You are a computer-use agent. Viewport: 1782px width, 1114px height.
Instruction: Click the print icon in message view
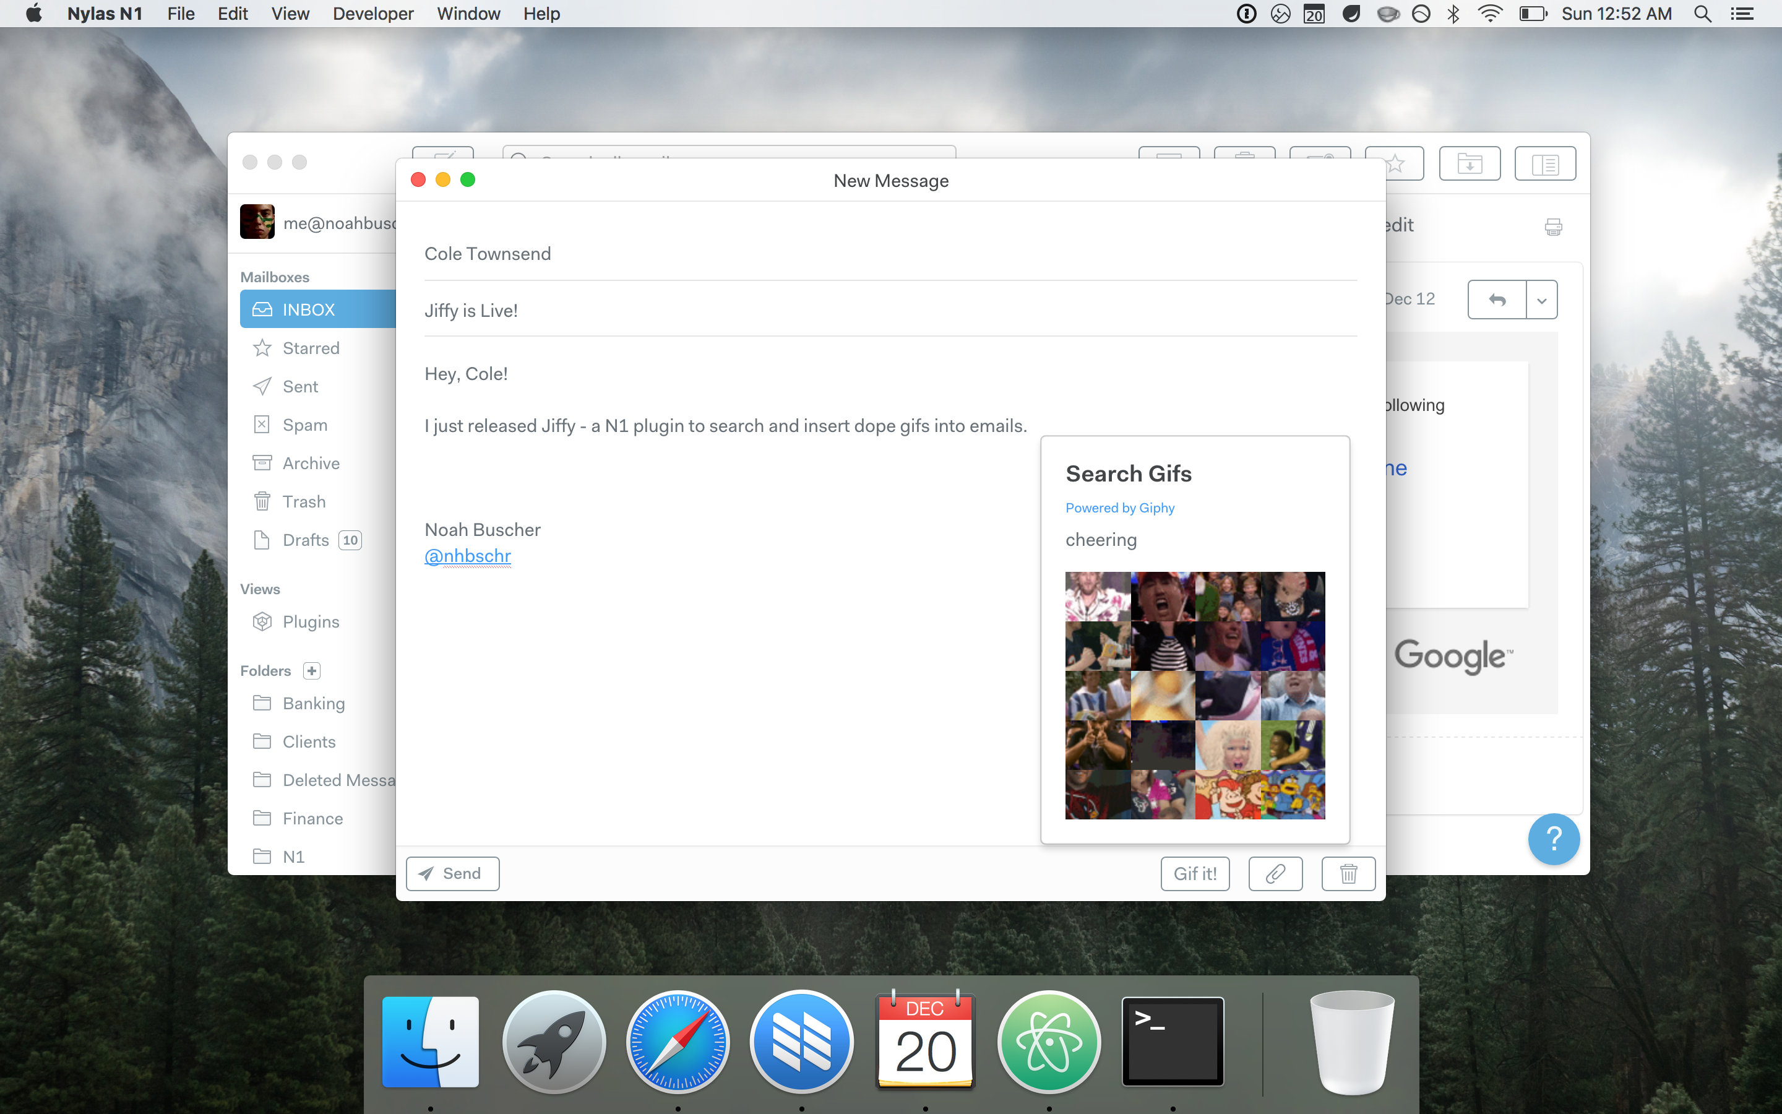click(1553, 227)
